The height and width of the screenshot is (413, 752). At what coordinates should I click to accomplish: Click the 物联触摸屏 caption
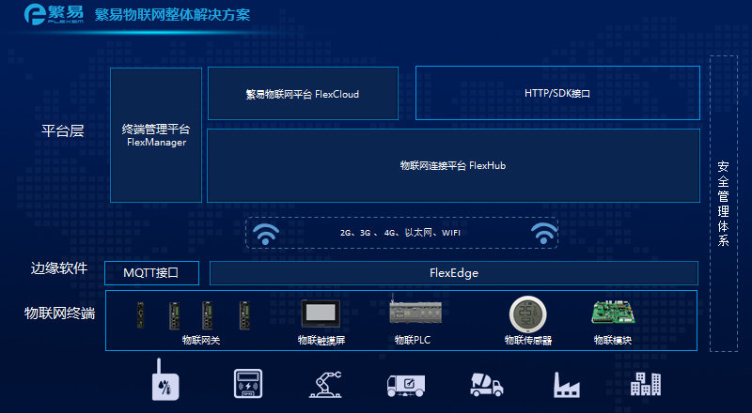click(x=321, y=340)
